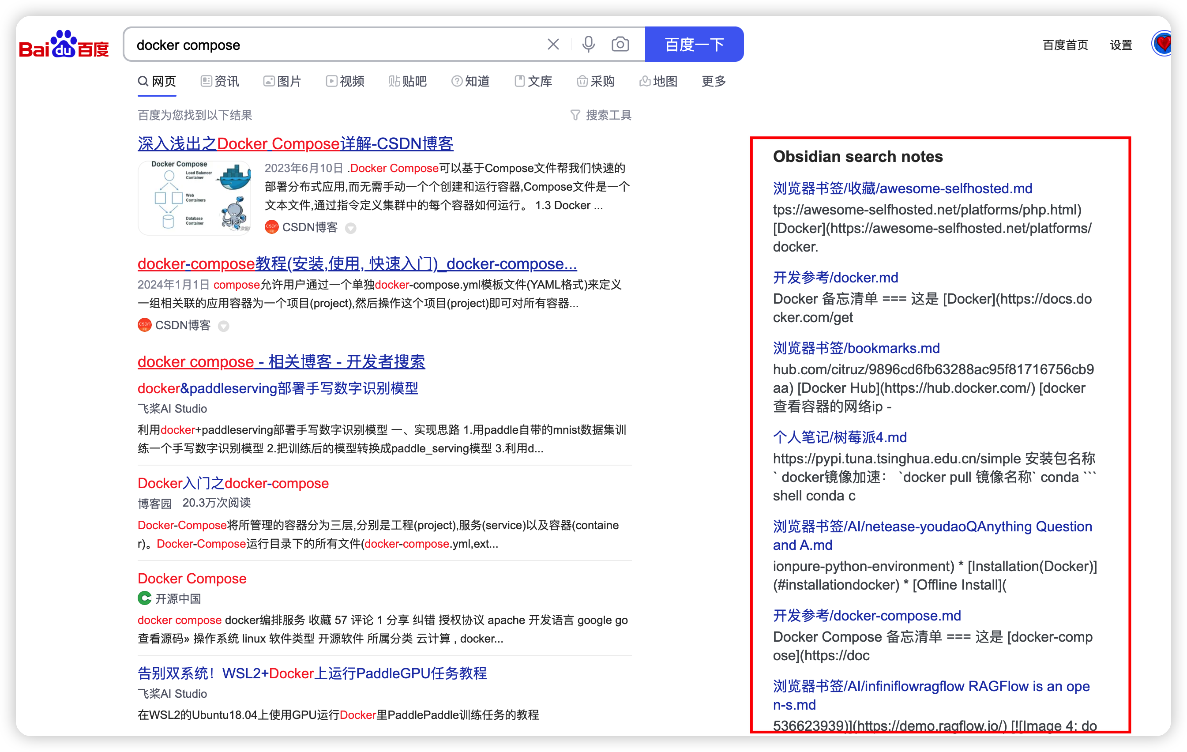Expand the dropdown arrow beside first CSDN博客 label
The image size is (1187, 752).
pos(350,228)
